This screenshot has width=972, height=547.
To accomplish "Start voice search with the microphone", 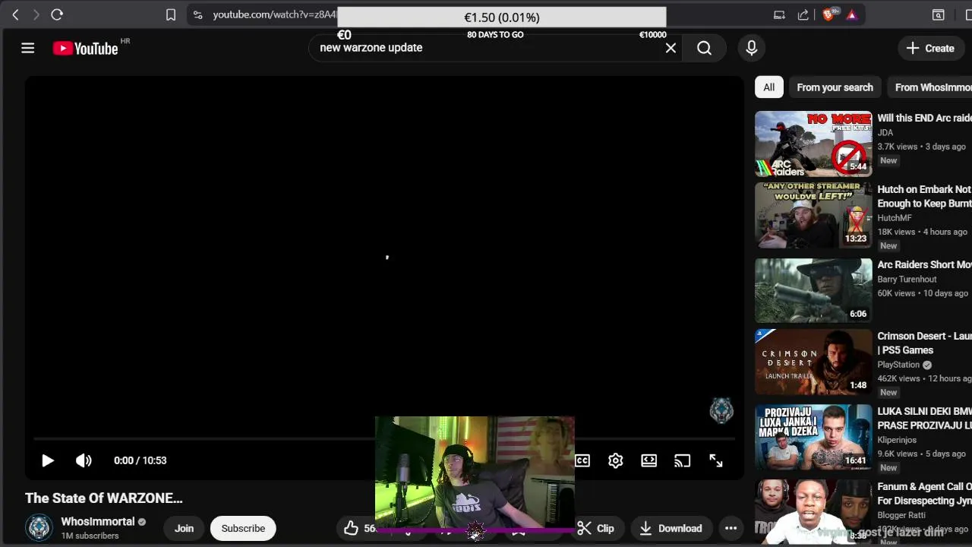I will pos(752,48).
